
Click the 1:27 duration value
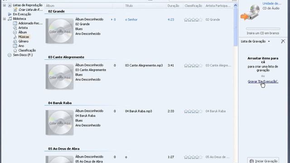[x=171, y=157]
